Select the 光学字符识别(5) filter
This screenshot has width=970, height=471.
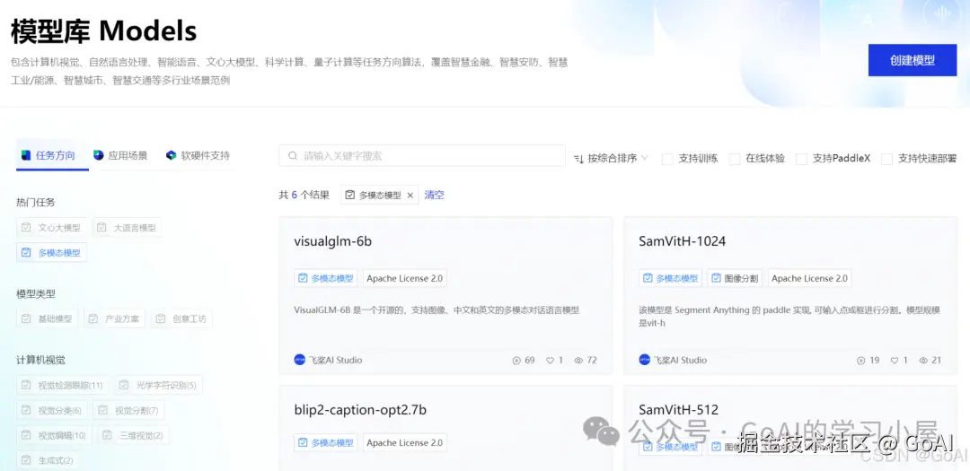tap(159, 385)
